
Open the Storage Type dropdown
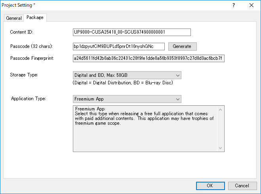tap(127, 75)
